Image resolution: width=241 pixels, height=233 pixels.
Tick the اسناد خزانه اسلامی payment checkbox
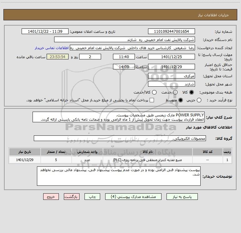[152, 100]
